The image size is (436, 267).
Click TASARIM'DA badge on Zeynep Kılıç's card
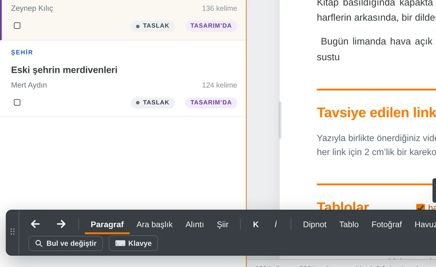[211, 26]
